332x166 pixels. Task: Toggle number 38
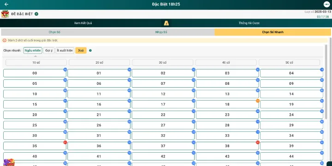tap(227, 146)
